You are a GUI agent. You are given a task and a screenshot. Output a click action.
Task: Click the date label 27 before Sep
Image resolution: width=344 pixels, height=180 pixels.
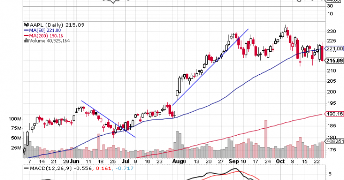[x=221, y=162]
